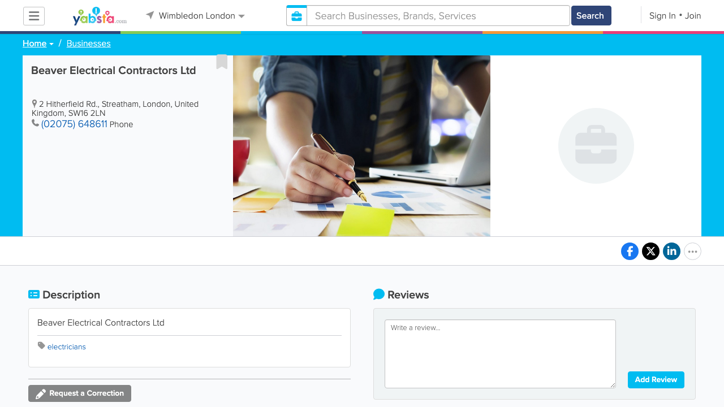
Task: Click the Request a Correction button
Action: (x=79, y=393)
